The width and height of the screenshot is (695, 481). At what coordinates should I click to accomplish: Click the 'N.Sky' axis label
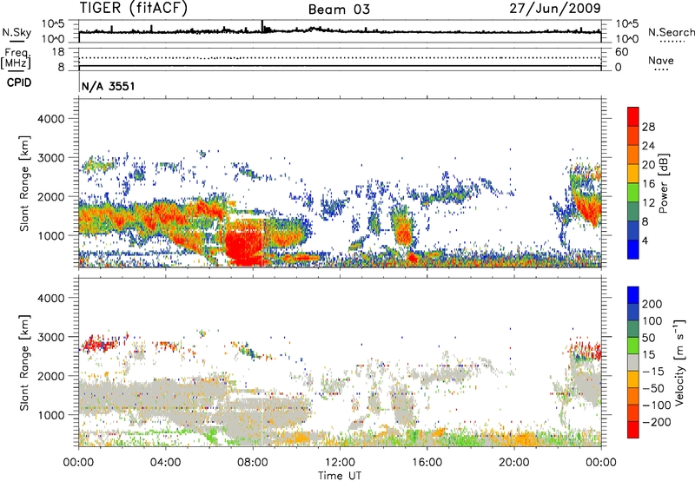pyautogui.click(x=17, y=32)
